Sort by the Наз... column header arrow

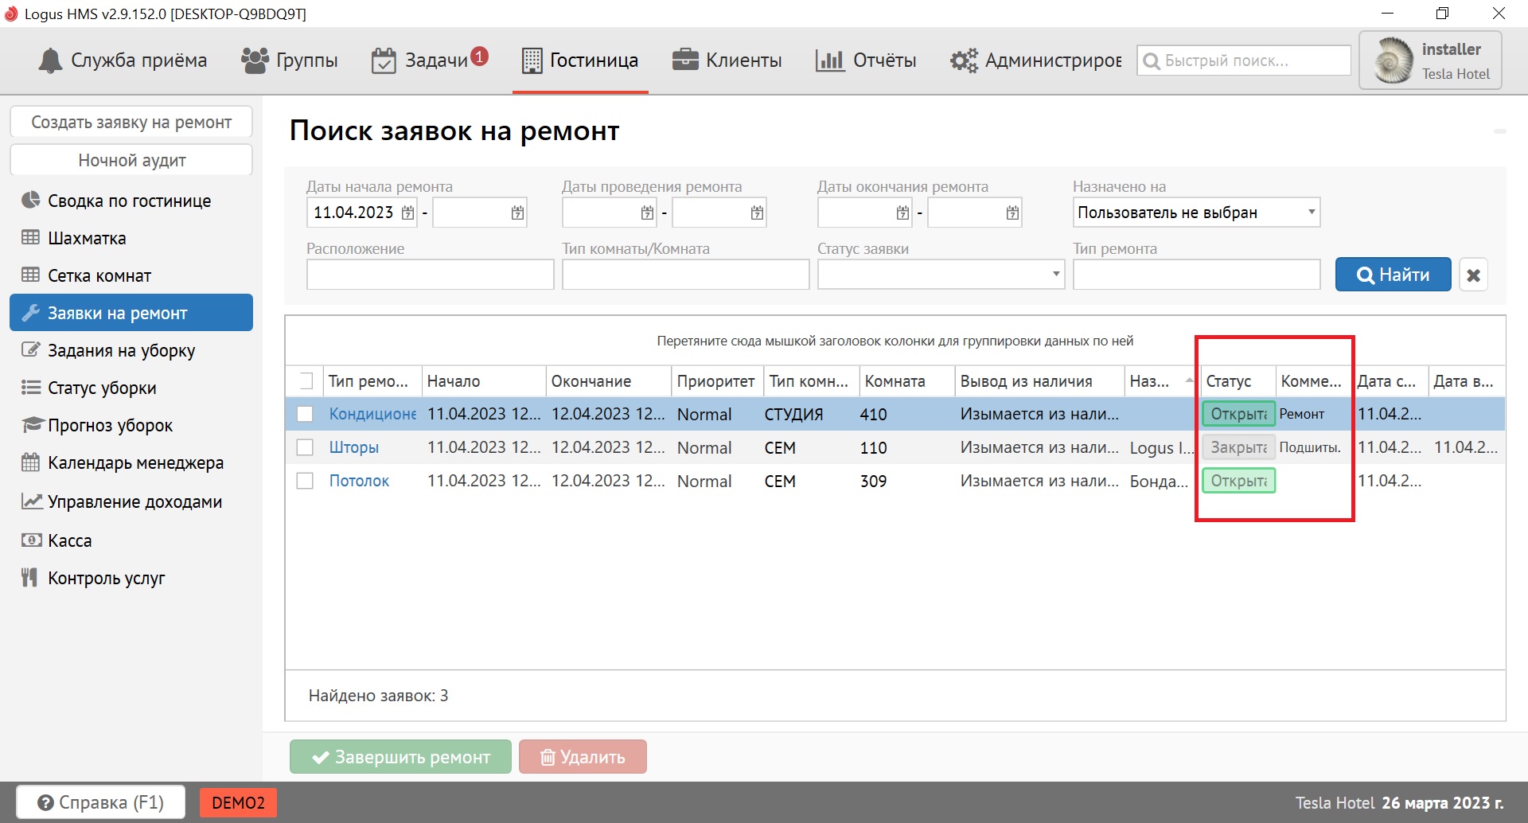1189,380
